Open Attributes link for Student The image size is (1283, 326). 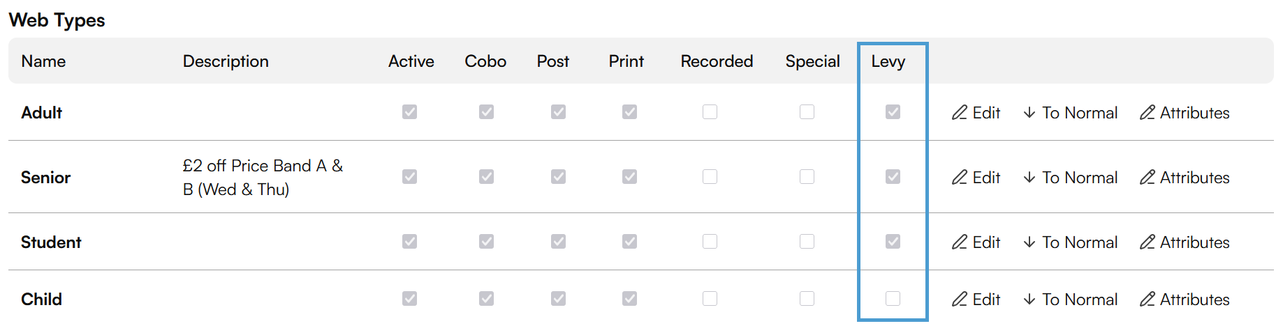pyautogui.click(x=1185, y=242)
